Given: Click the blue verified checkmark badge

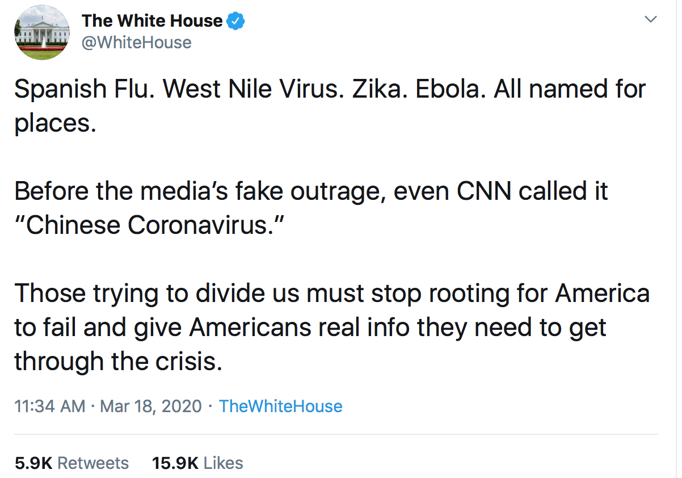Looking at the screenshot, I should pos(236,21).
